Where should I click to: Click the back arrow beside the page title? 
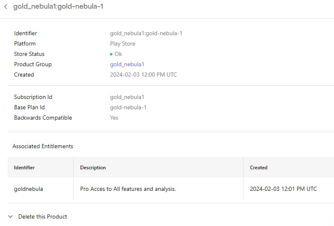pos(6,7)
